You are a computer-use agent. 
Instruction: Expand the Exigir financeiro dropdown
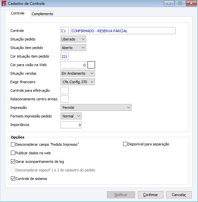click(78, 82)
